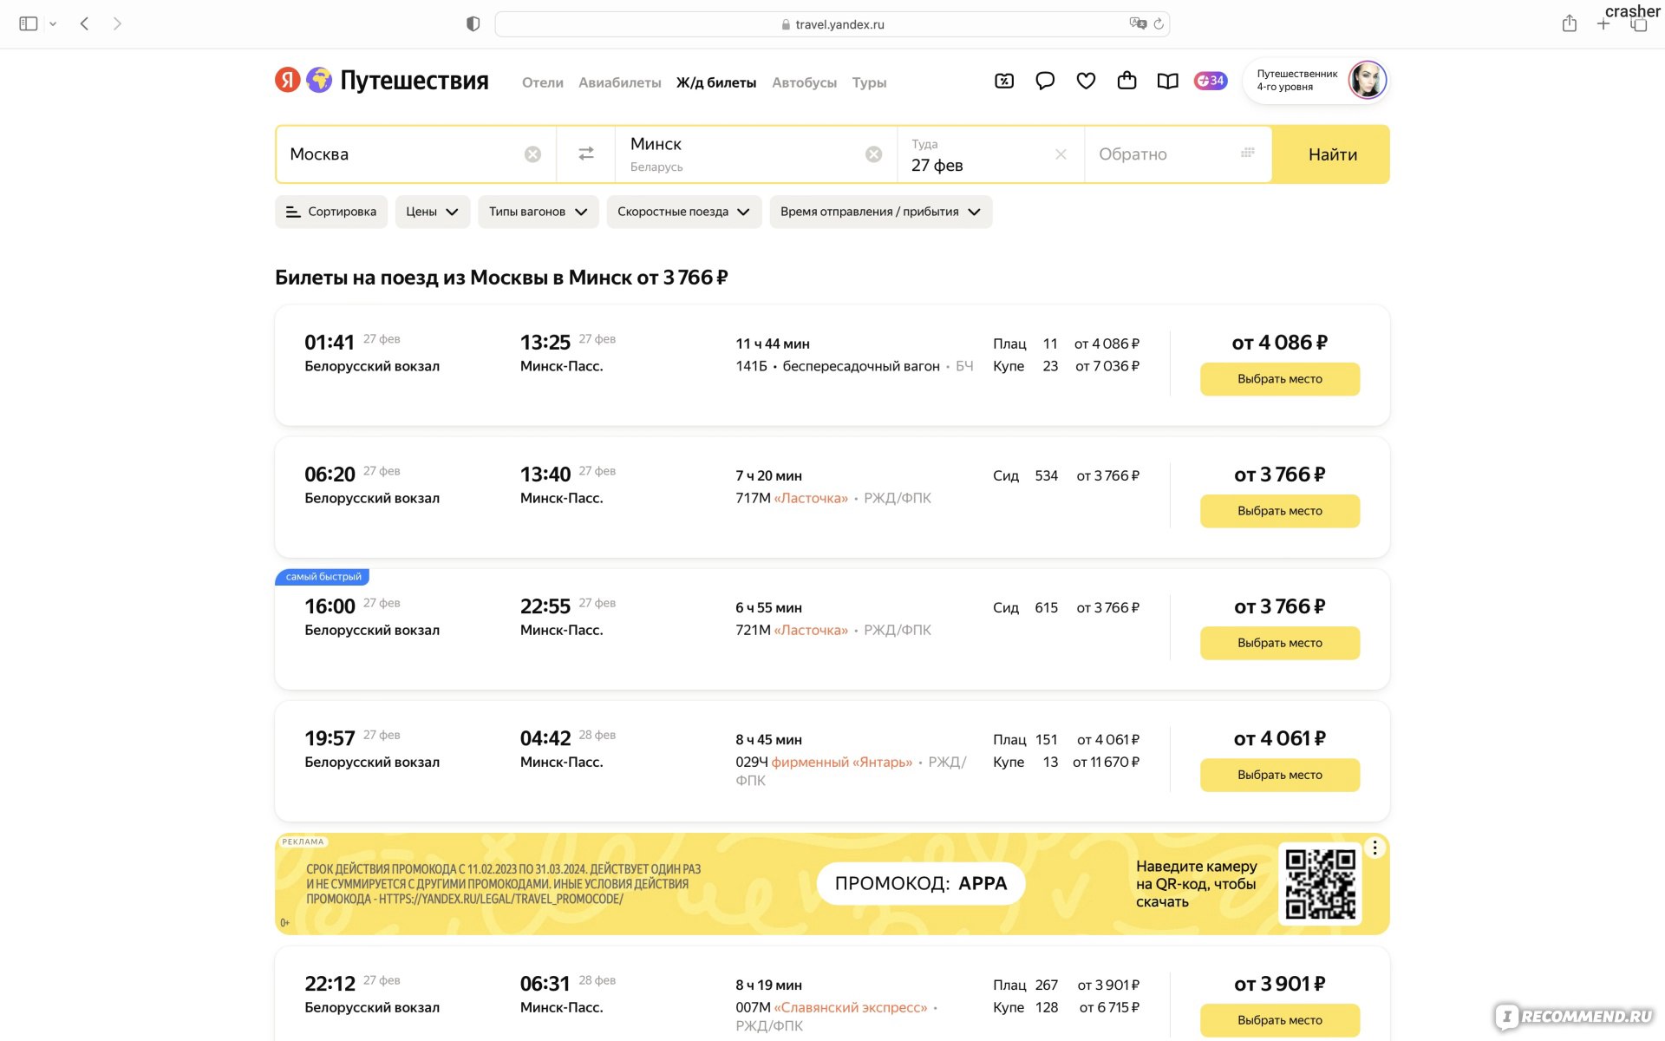1665x1041 pixels.
Task: Expand the Скоростные поезда dropdown
Action: (684, 212)
